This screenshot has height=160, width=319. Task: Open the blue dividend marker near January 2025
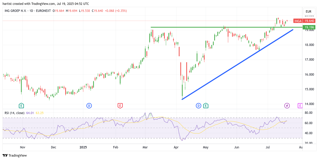pyautogui.click(x=89, y=105)
